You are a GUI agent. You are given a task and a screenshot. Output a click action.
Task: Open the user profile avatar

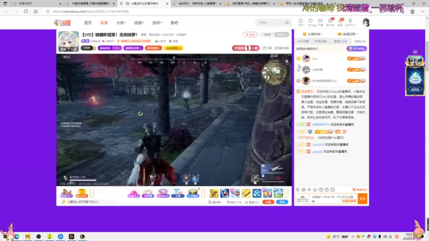pyautogui.click(x=366, y=22)
